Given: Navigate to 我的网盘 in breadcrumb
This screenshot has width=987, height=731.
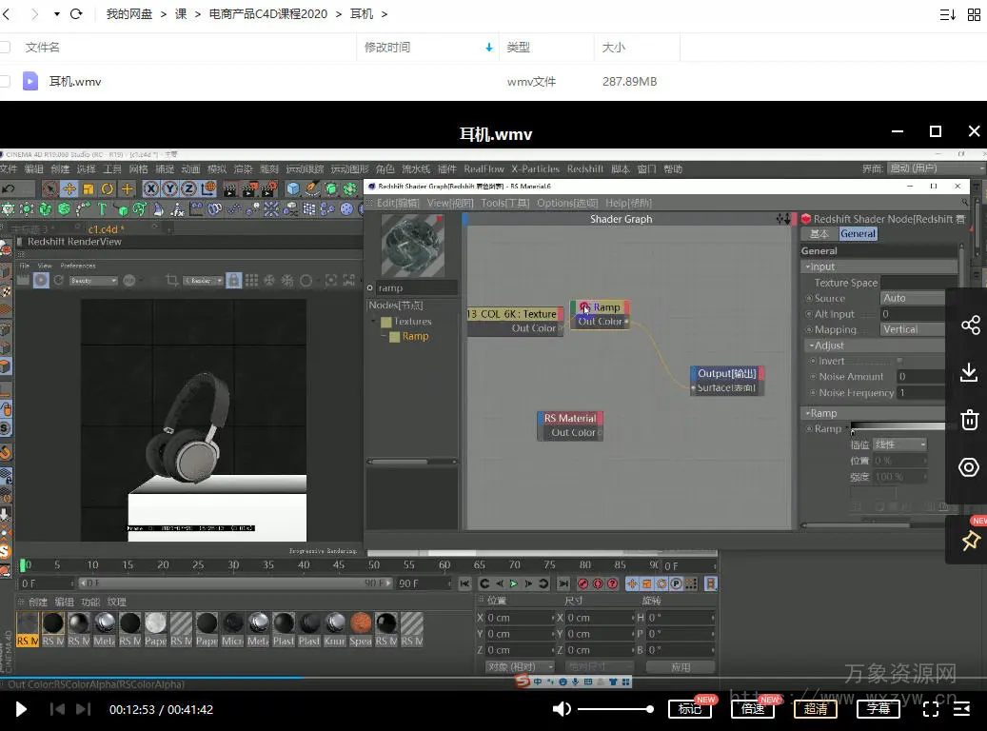Looking at the screenshot, I should (x=130, y=14).
